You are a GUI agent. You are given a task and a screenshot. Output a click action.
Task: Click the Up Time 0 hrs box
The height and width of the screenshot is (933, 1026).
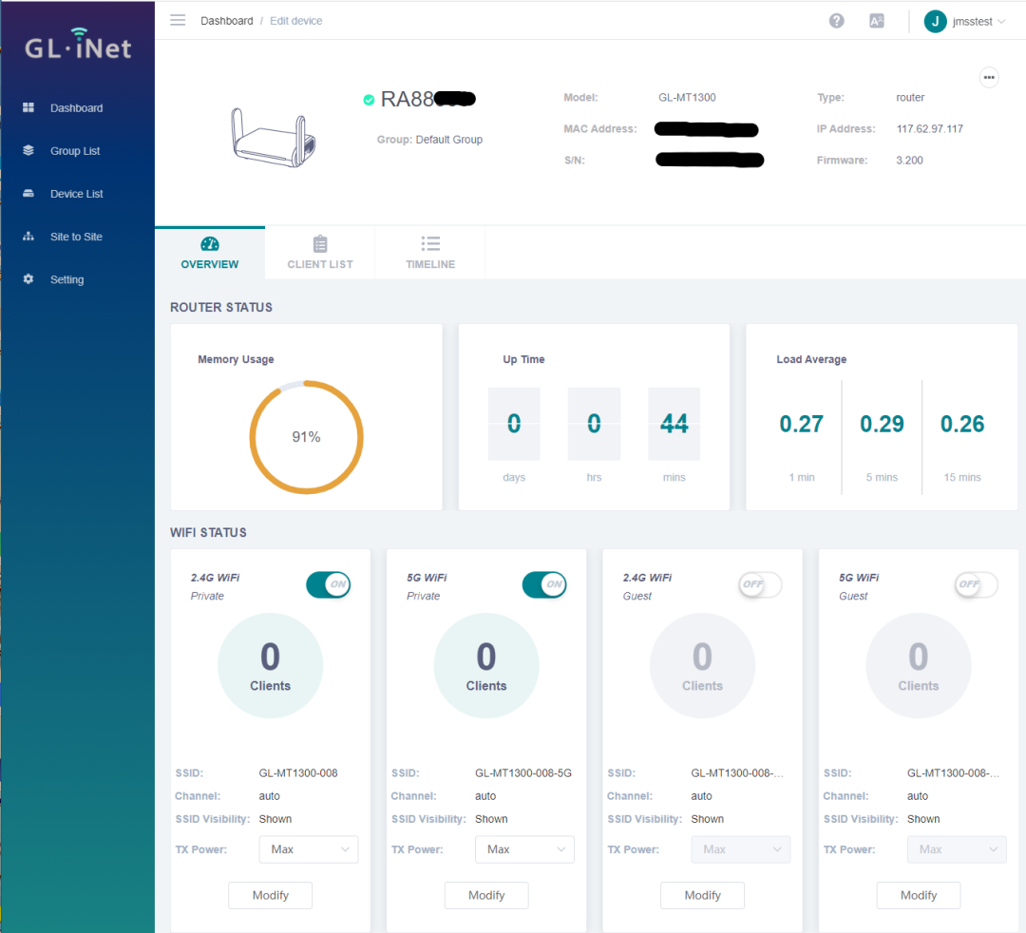(x=594, y=424)
